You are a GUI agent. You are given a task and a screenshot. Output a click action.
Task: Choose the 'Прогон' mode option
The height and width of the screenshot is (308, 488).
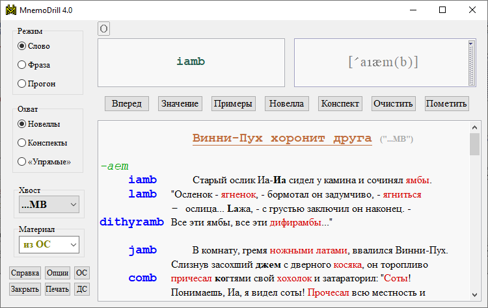[22, 84]
